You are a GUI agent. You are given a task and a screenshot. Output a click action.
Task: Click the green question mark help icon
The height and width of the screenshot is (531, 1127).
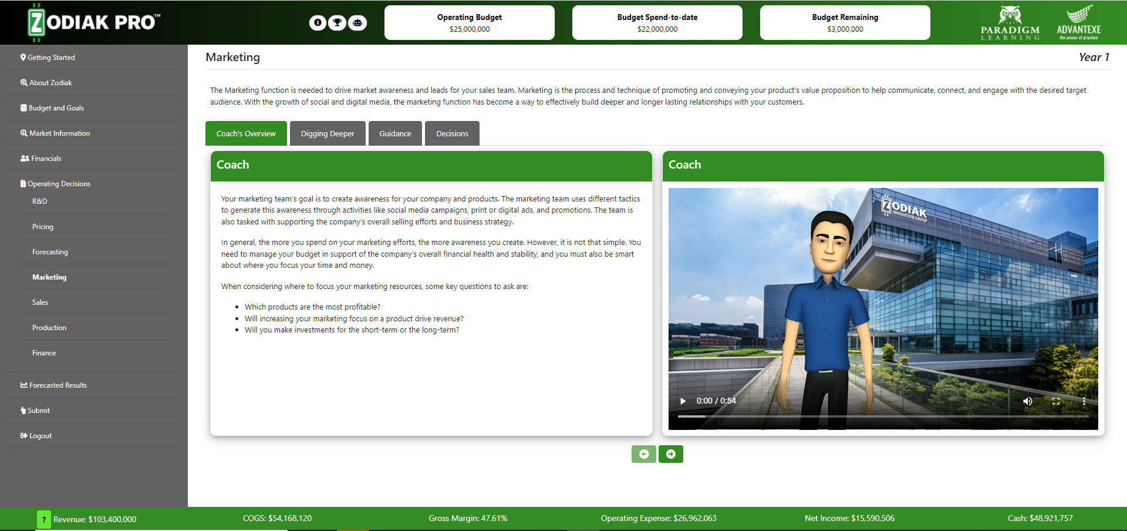click(x=43, y=519)
